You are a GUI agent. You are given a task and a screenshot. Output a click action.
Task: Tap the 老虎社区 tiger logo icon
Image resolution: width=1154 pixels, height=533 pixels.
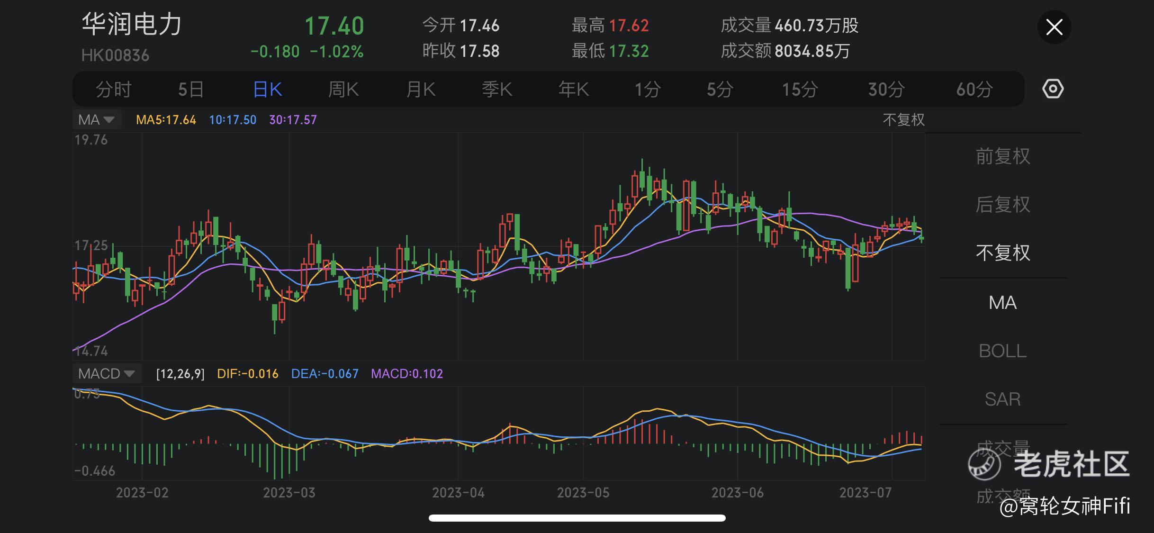pos(984,464)
